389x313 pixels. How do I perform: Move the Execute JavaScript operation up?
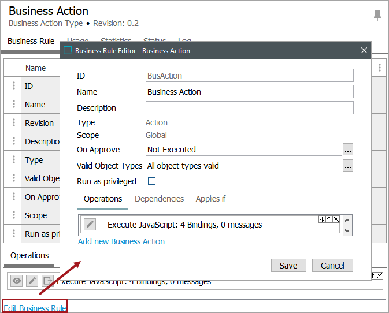pos(329,219)
